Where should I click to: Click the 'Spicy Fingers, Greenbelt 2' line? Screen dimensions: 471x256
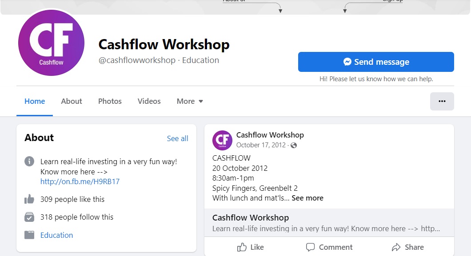click(x=255, y=188)
